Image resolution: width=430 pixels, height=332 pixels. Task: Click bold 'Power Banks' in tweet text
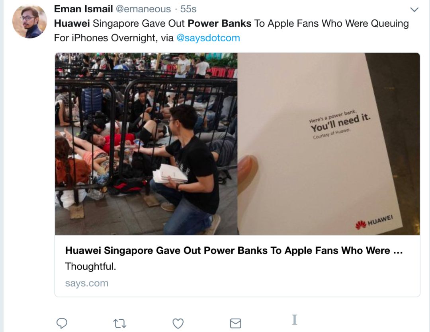219,23
